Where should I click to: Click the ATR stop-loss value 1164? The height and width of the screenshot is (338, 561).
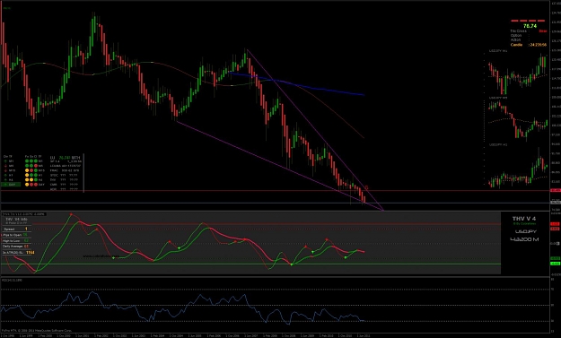point(30,252)
